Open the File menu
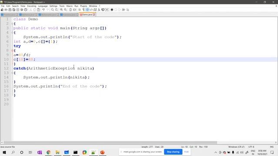278x156 pixels. (3, 6)
